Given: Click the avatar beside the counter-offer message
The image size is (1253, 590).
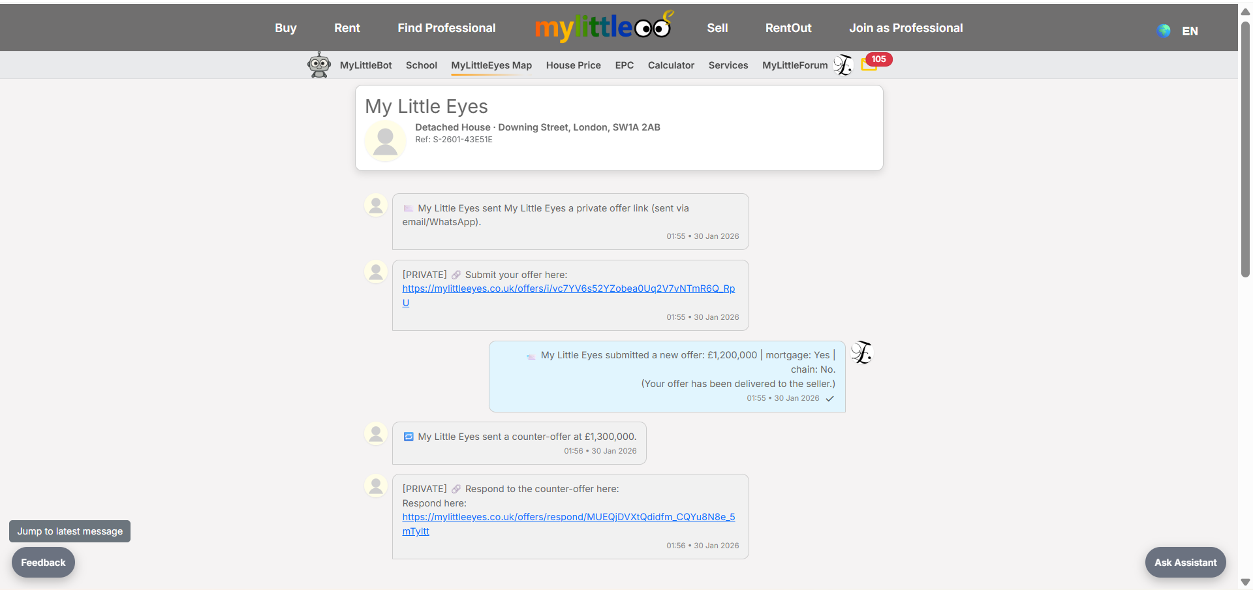Looking at the screenshot, I should click(376, 433).
